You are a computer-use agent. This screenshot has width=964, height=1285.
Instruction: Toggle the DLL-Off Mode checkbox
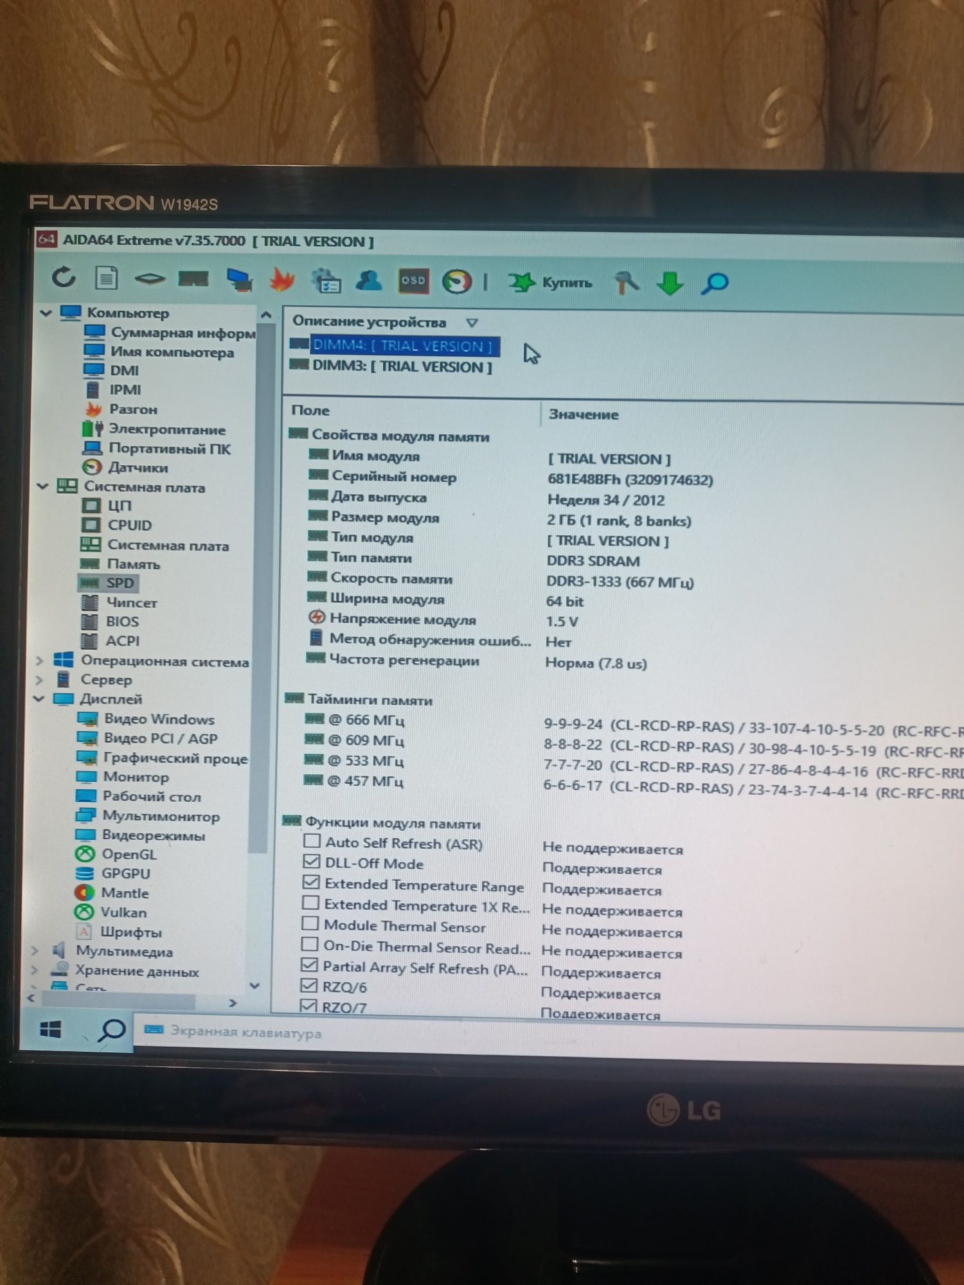pyautogui.click(x=311, y=861)
